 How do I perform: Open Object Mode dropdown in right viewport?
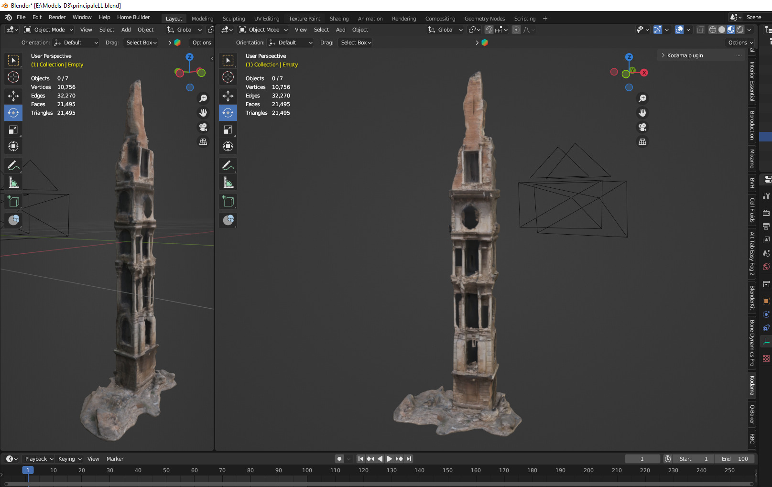tap(263, 30)
